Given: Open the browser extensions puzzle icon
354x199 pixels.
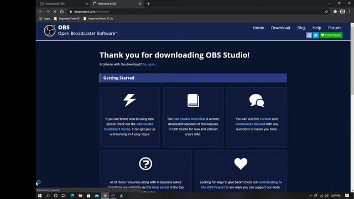Looking at the screenshot, I should (x=335, y=12).
